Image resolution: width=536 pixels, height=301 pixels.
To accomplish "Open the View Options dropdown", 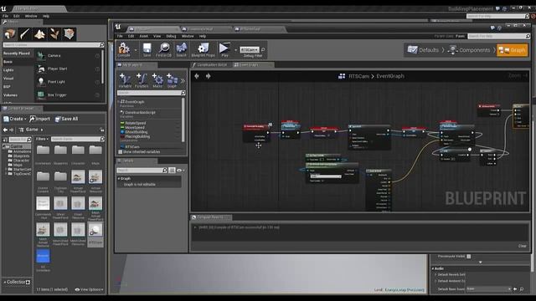I will click(90, 289).
